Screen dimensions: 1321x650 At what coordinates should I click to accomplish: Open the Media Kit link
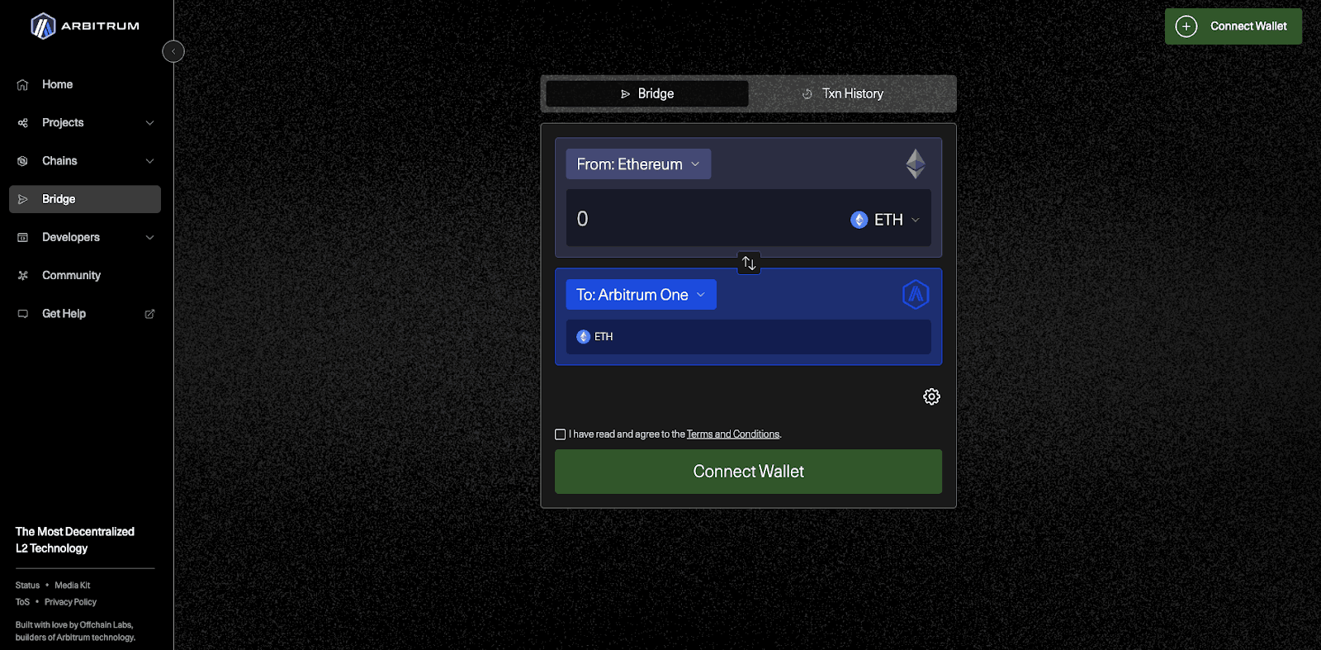point(73,585)
